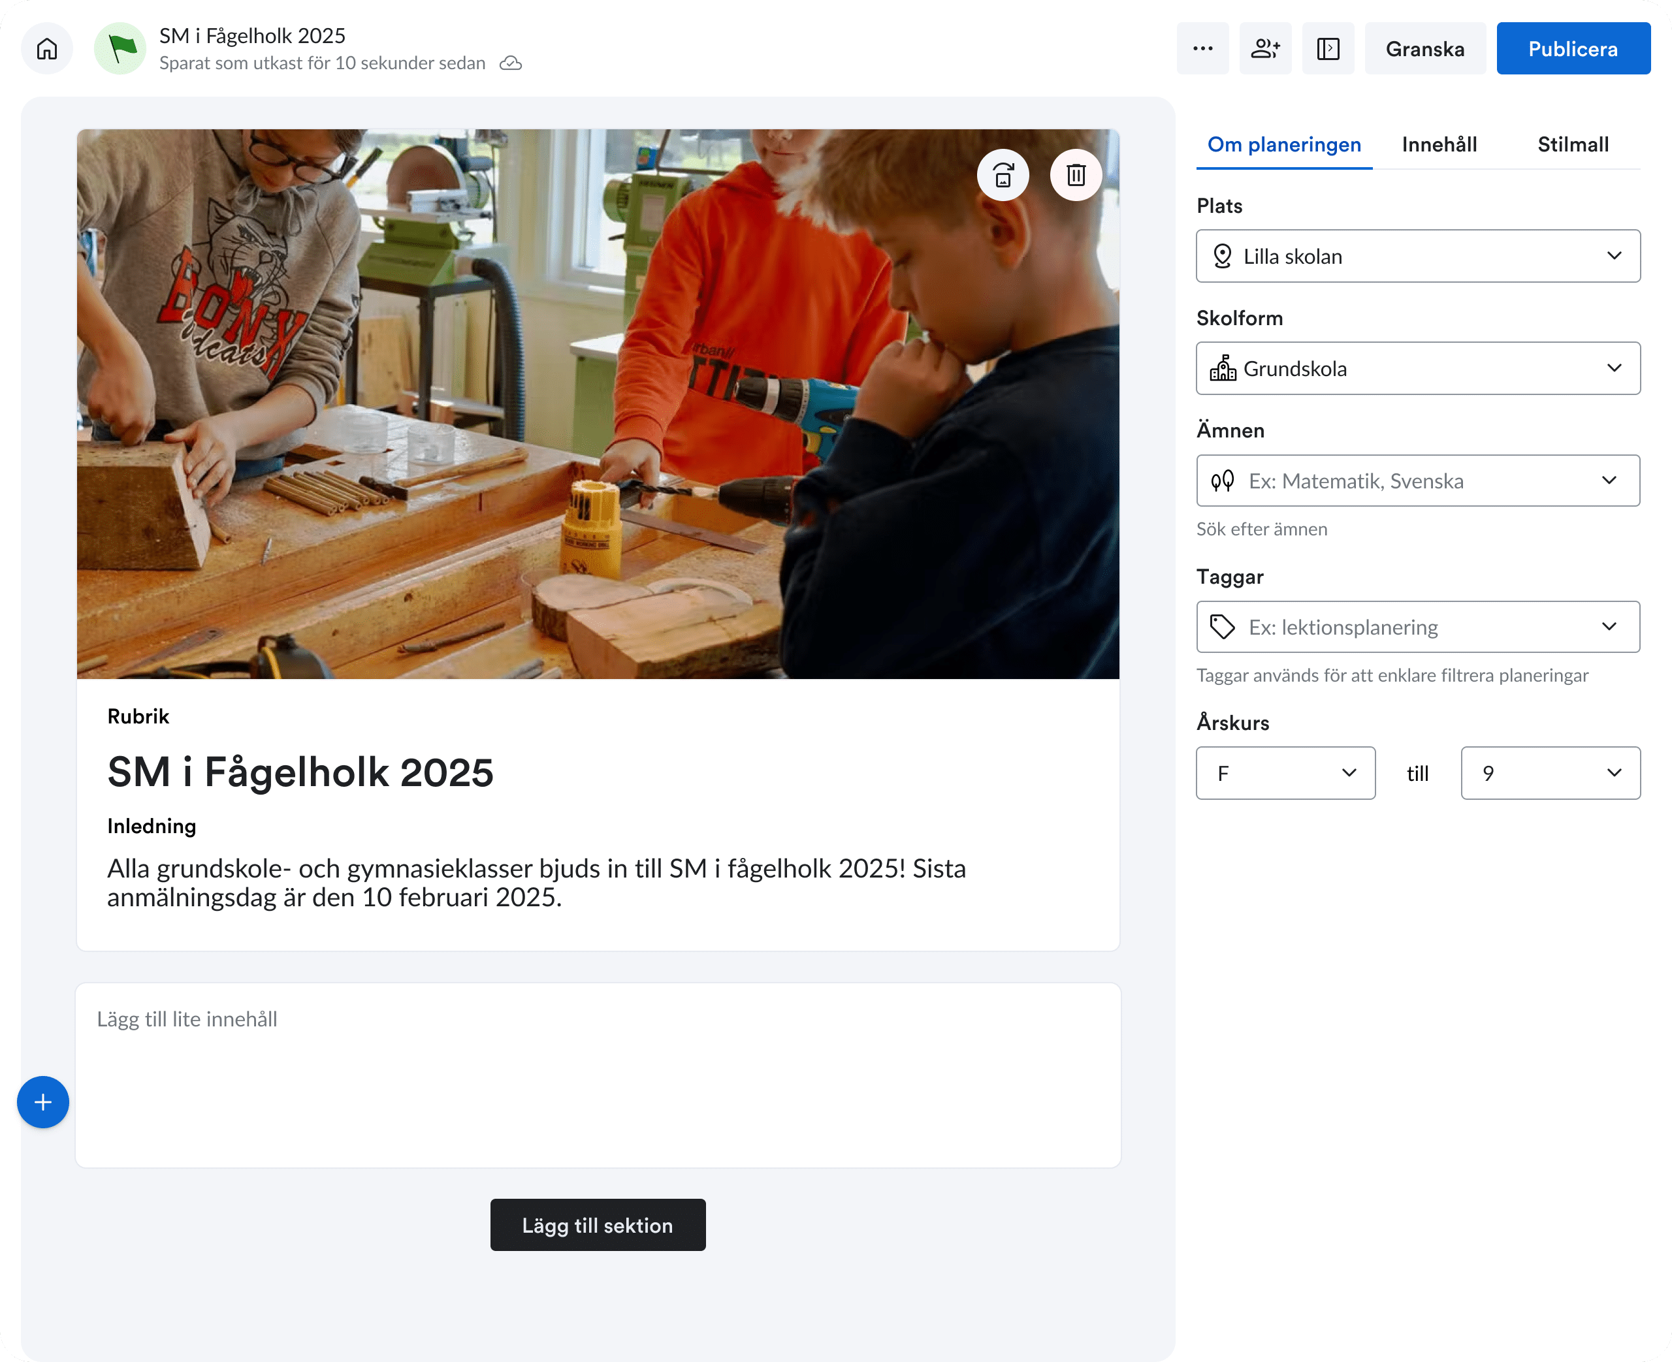
Task: Delete the header image with the trash icon
Action: click(1075, 174)
